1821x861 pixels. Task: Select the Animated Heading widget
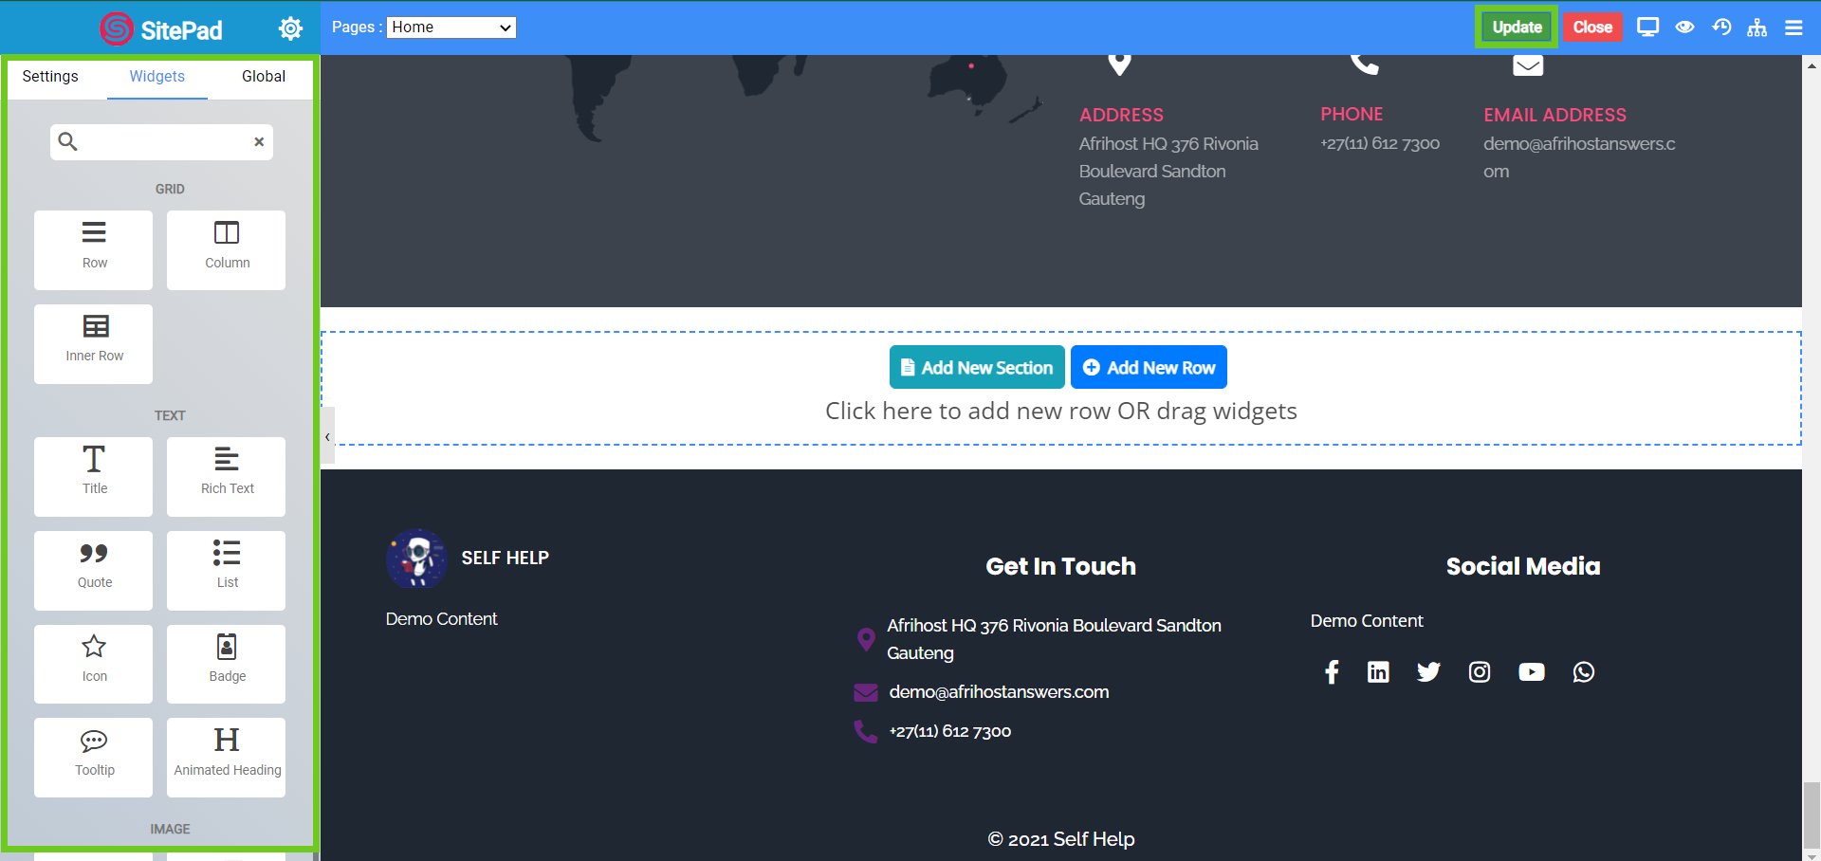point(227,757)
